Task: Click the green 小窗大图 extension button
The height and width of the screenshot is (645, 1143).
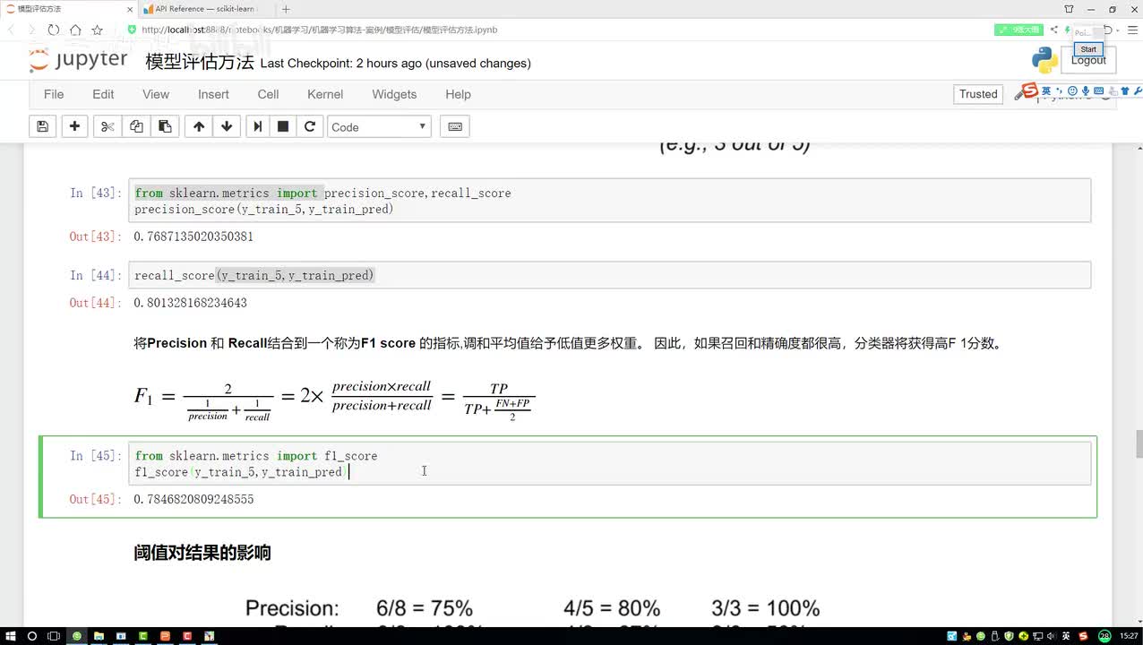Action: [1018, 30]
